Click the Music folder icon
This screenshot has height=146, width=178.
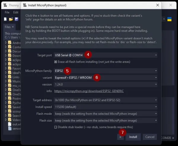(x=10, y=81)
